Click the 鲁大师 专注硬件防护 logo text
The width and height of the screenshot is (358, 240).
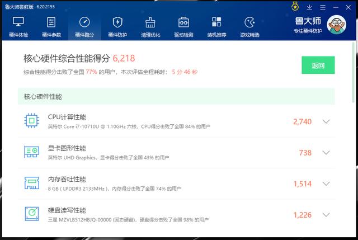click(308, 25)
